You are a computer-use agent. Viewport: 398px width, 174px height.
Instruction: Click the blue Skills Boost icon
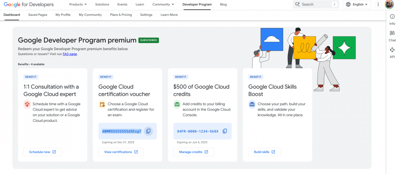pos(252,104)
